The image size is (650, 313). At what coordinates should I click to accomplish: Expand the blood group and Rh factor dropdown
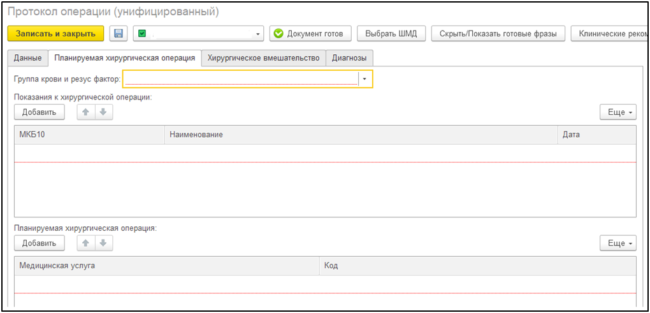click(x=365, y=78)
